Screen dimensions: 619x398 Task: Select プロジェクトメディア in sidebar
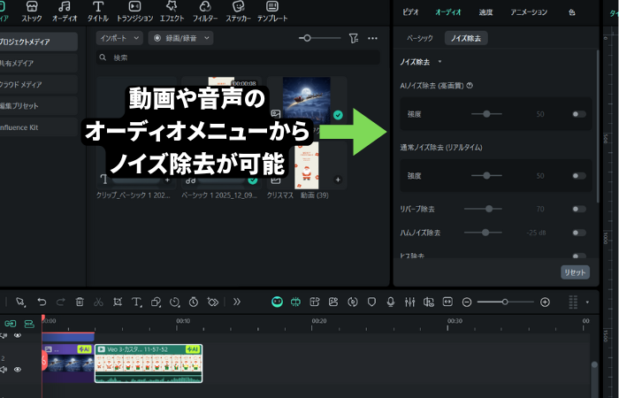pos(39,42)
